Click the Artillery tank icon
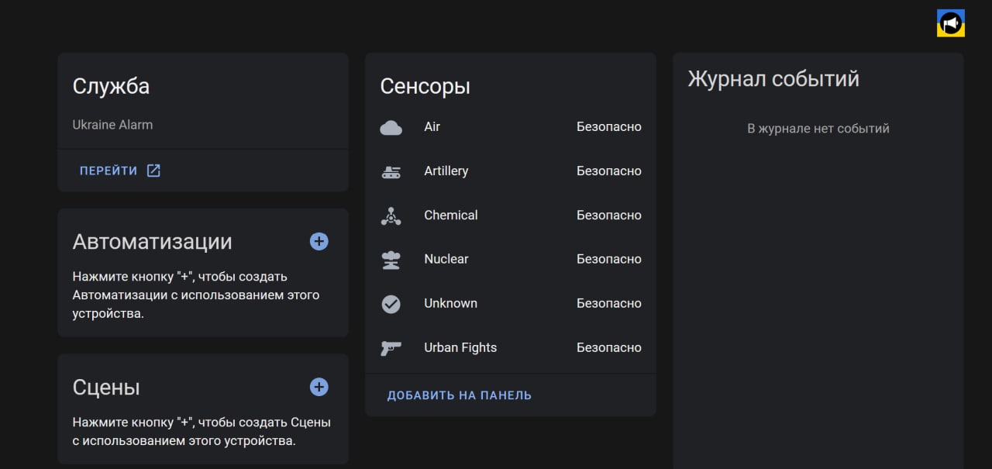Screen dimensions: 992x469 pos(391,171)
